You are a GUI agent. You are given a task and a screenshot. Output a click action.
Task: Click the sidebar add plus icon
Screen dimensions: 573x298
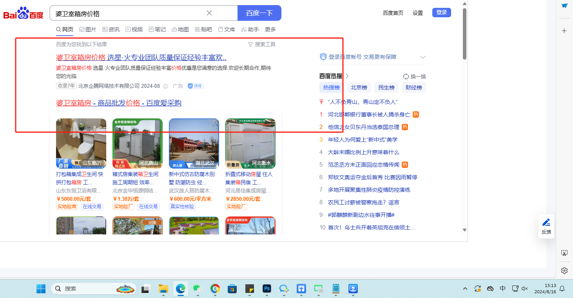click(564, 31)
